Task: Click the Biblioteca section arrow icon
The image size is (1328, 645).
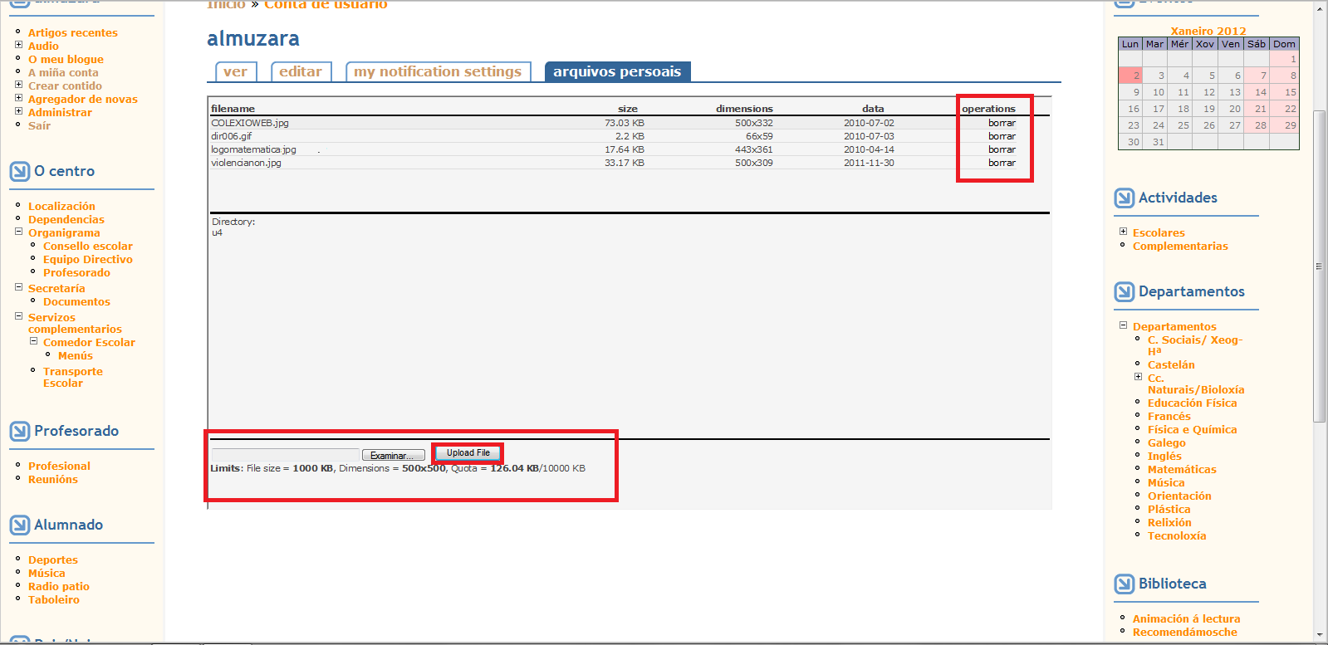Action: point(1124,584)
